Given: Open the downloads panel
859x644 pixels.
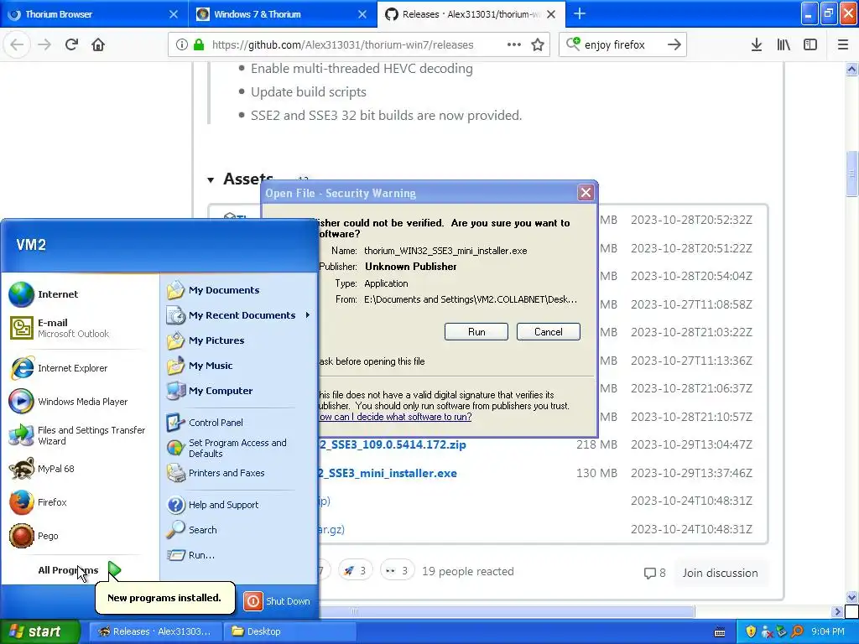Looking at the screenshot, I should (x=757, y=44).
